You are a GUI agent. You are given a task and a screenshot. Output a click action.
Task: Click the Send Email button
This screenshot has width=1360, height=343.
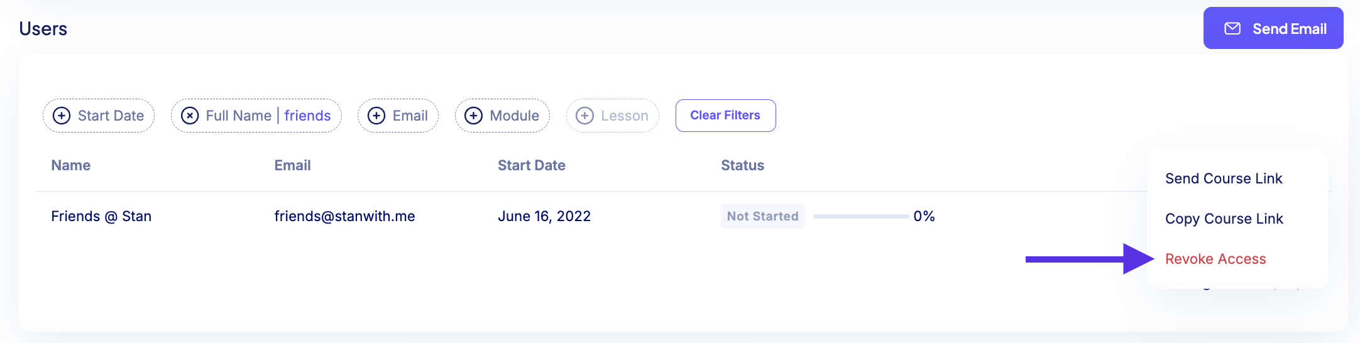(1273, 28)
